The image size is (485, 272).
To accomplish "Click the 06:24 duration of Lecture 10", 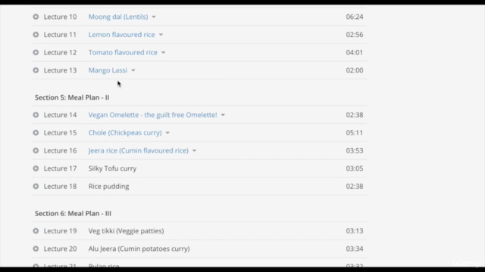I will pos(355,17).
